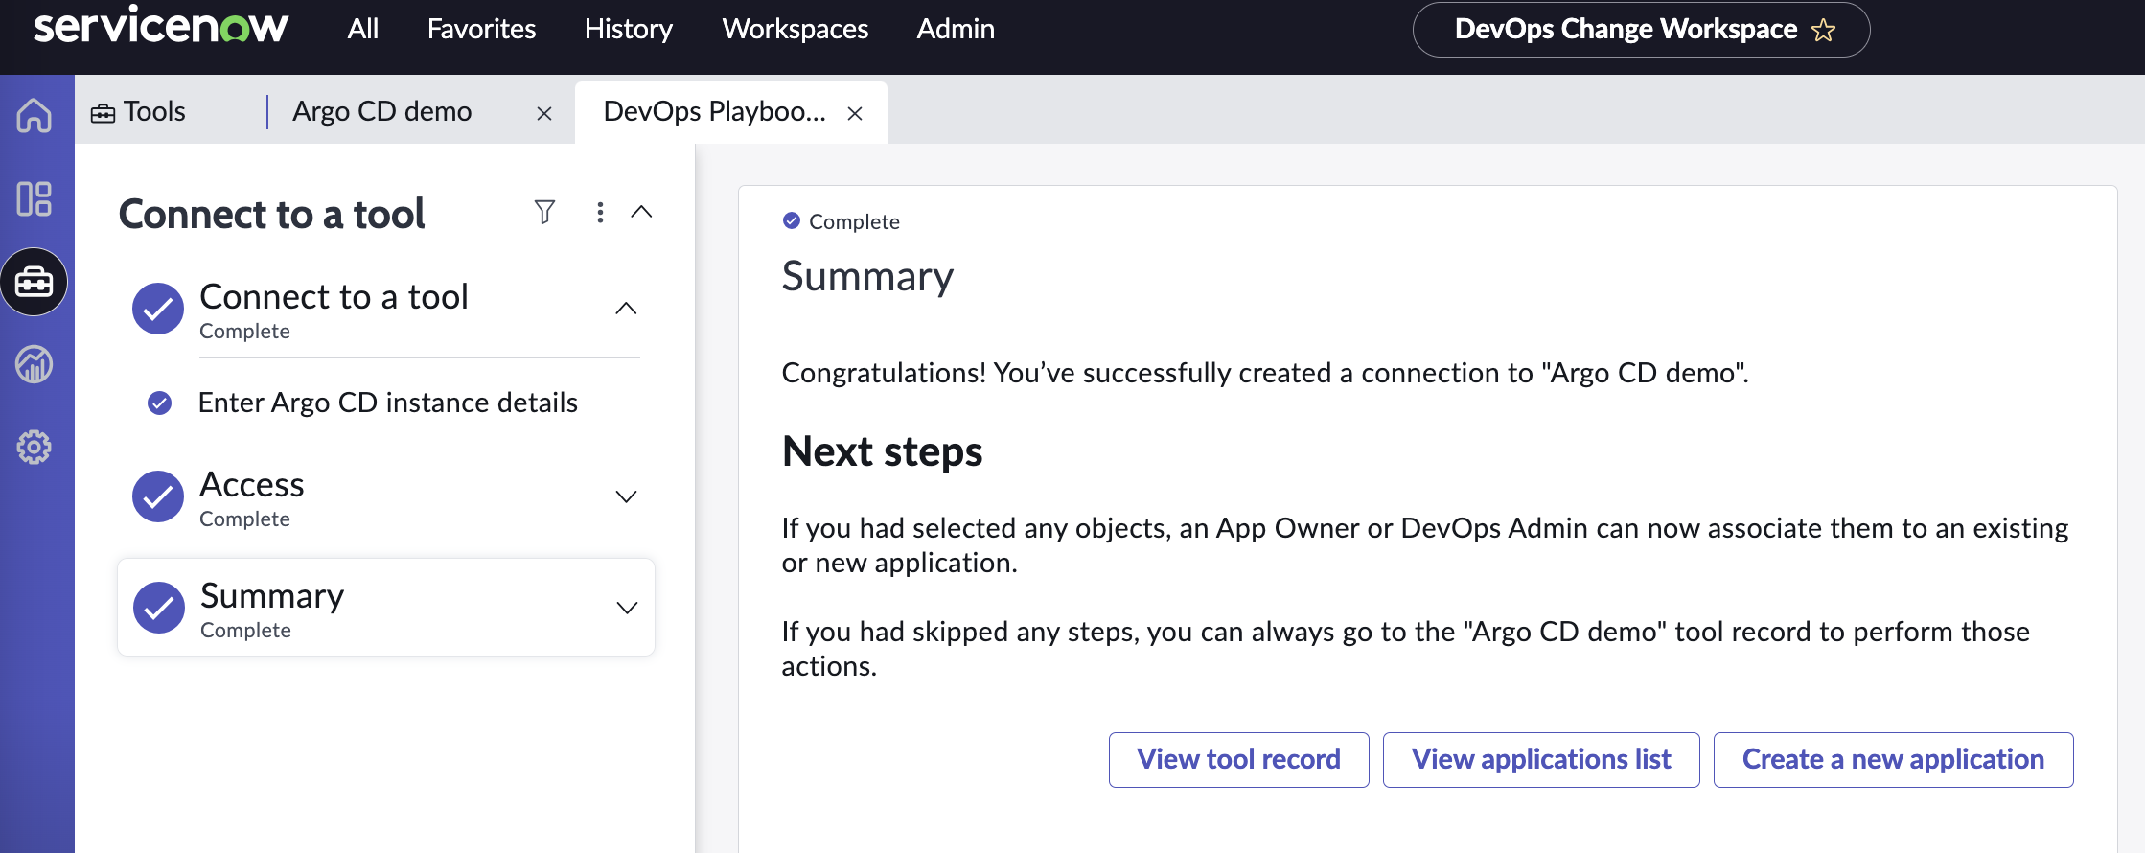Close the Argo CD demo tab
Screen dimensions: 2145x853
[x=544, y=113]
